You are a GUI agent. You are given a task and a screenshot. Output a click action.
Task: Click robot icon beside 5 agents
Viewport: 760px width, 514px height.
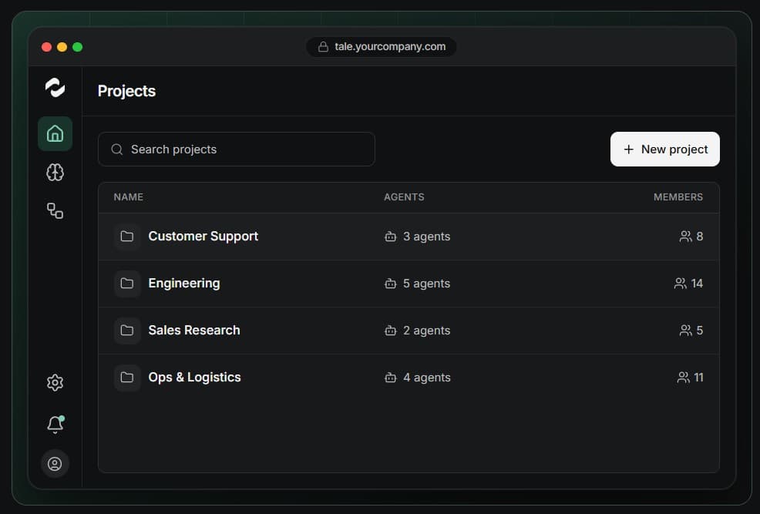point(390,284)
